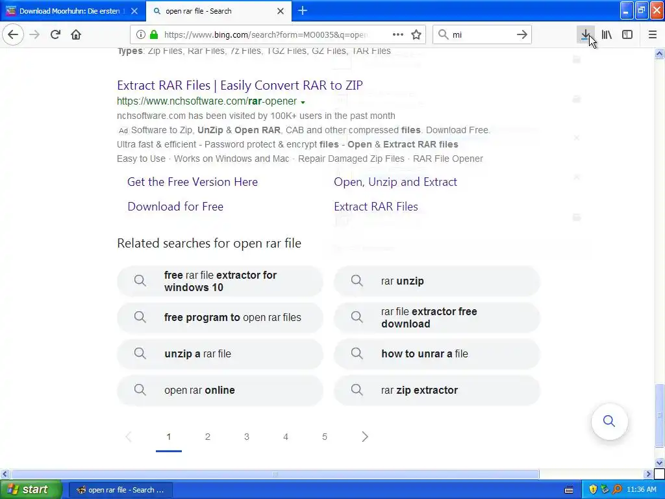This screenshot has width=665, height=499.
Task: Go to the Firefox home page
Action: (x=76, y=35)
